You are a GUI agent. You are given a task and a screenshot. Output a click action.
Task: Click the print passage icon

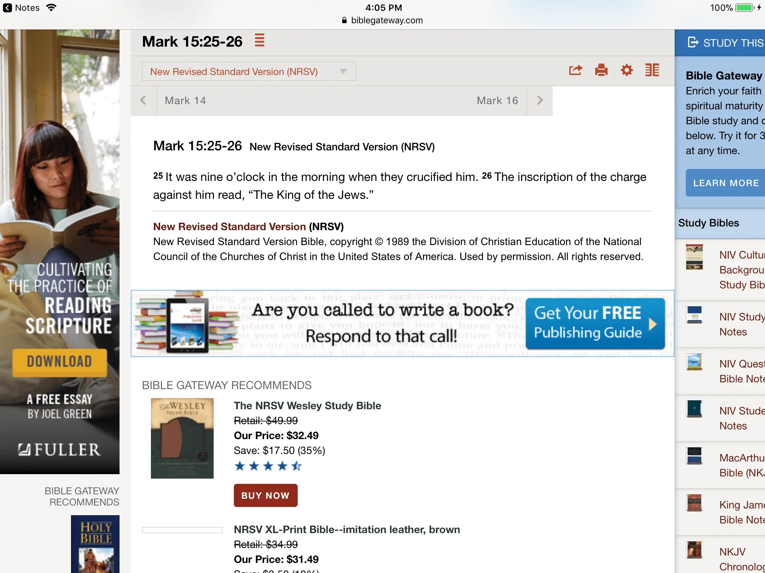601,70
